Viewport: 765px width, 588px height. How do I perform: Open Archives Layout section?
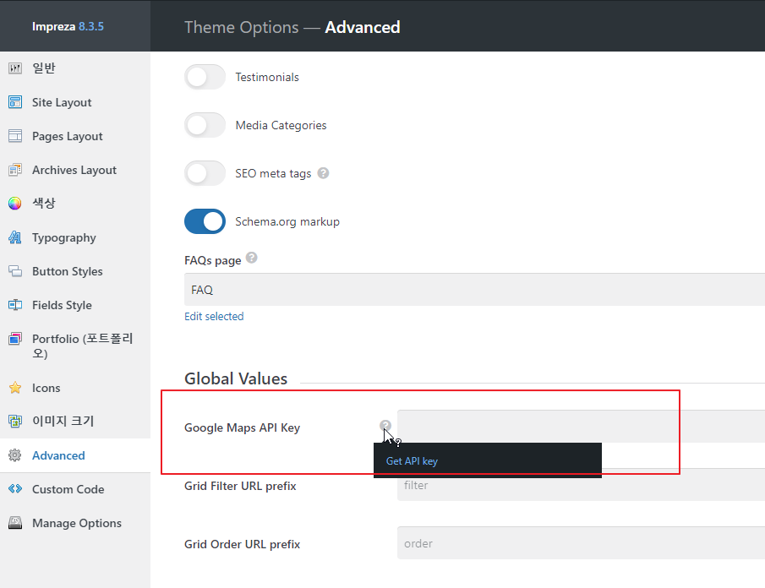coord(75,170)
